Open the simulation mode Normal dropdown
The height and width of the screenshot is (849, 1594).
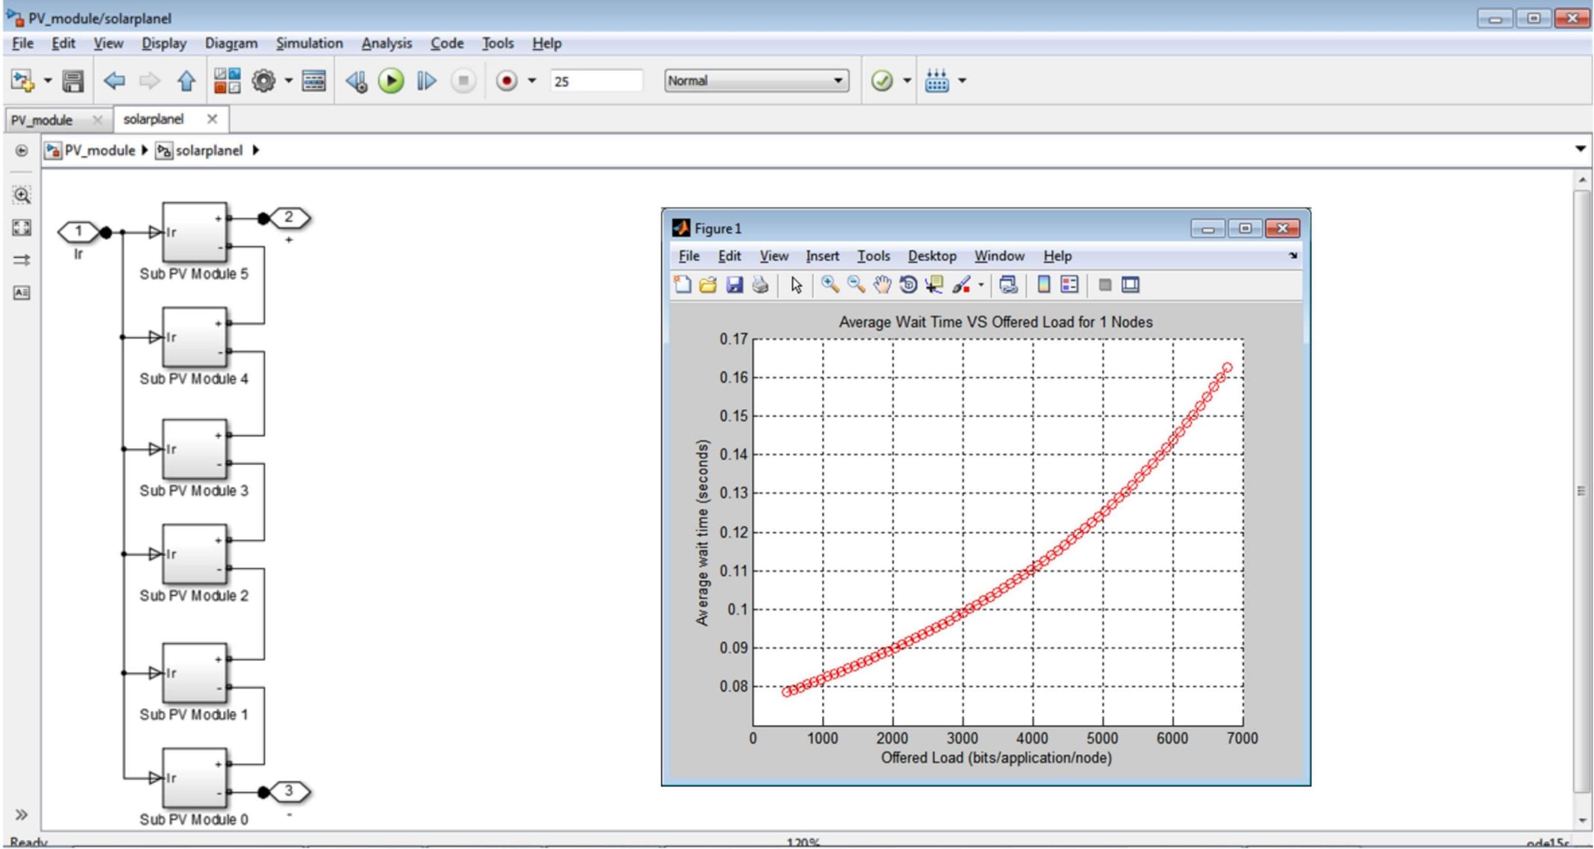(x=757, y=81)
